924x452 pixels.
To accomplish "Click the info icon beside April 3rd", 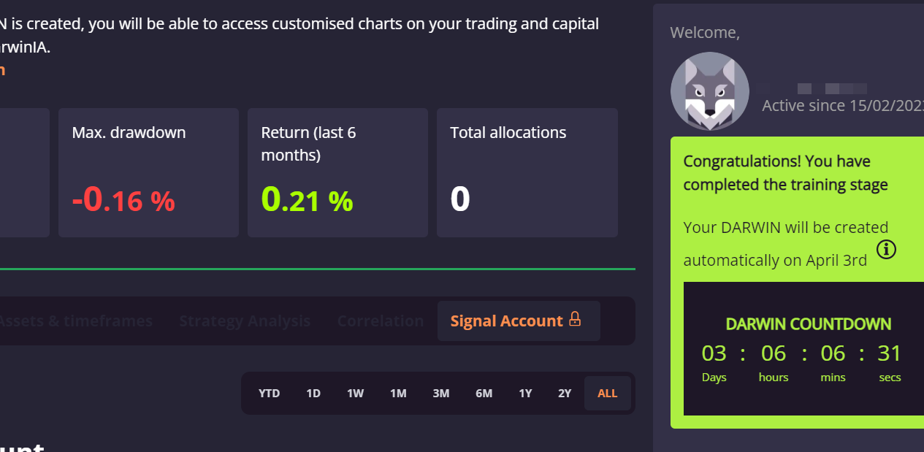I will click(x=886, y=250).
